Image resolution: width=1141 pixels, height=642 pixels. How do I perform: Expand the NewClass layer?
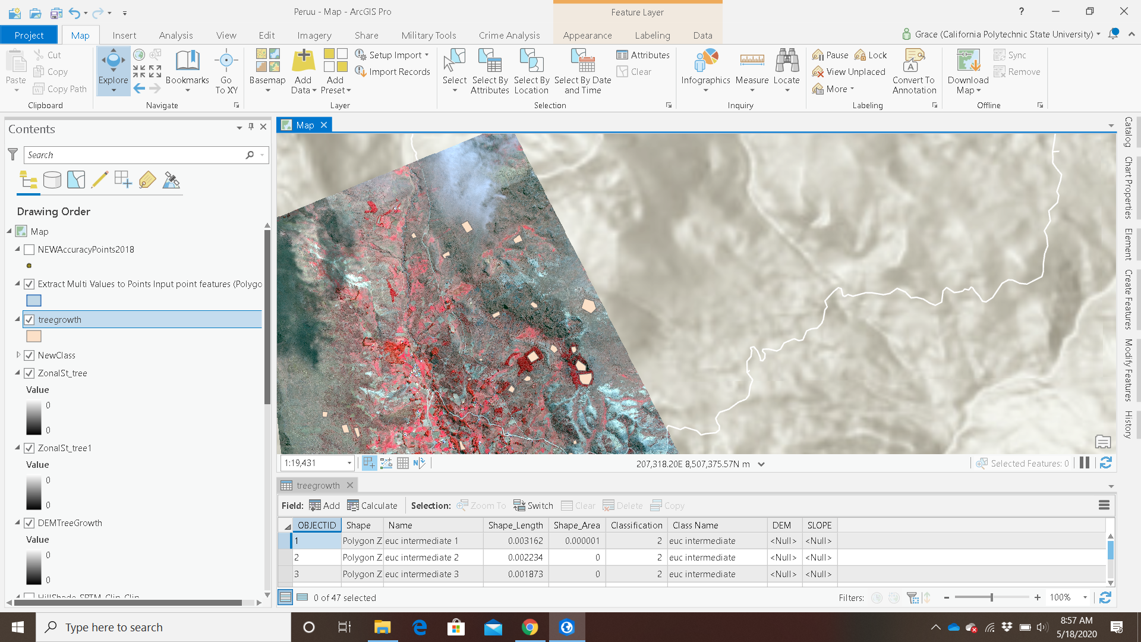coord(18,355)
